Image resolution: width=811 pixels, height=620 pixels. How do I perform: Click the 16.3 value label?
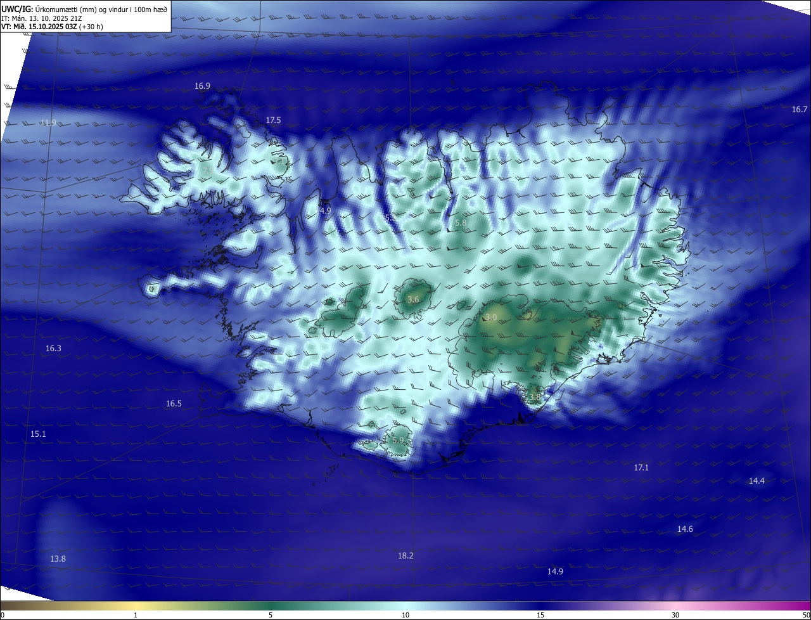(54, 348)
